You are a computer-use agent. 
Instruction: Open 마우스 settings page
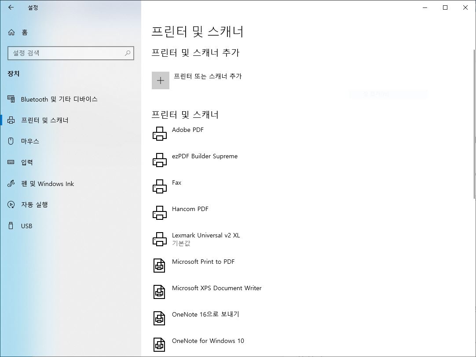click(x=30, y=141)
